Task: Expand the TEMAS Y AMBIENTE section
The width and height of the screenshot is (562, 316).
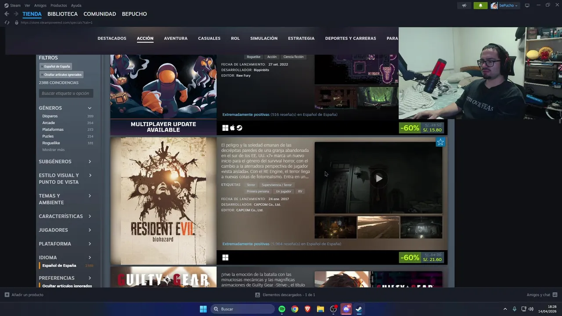Action: tap(65, 199)
